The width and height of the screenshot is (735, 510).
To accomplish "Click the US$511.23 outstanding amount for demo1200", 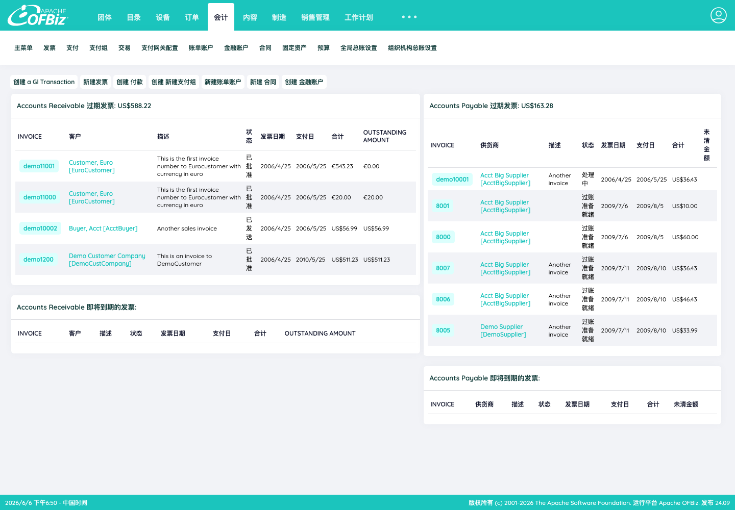I will 377,260.
